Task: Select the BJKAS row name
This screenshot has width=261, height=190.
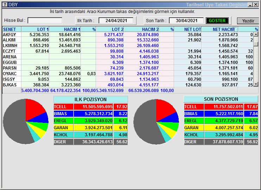Action: [x=9, y=85]
